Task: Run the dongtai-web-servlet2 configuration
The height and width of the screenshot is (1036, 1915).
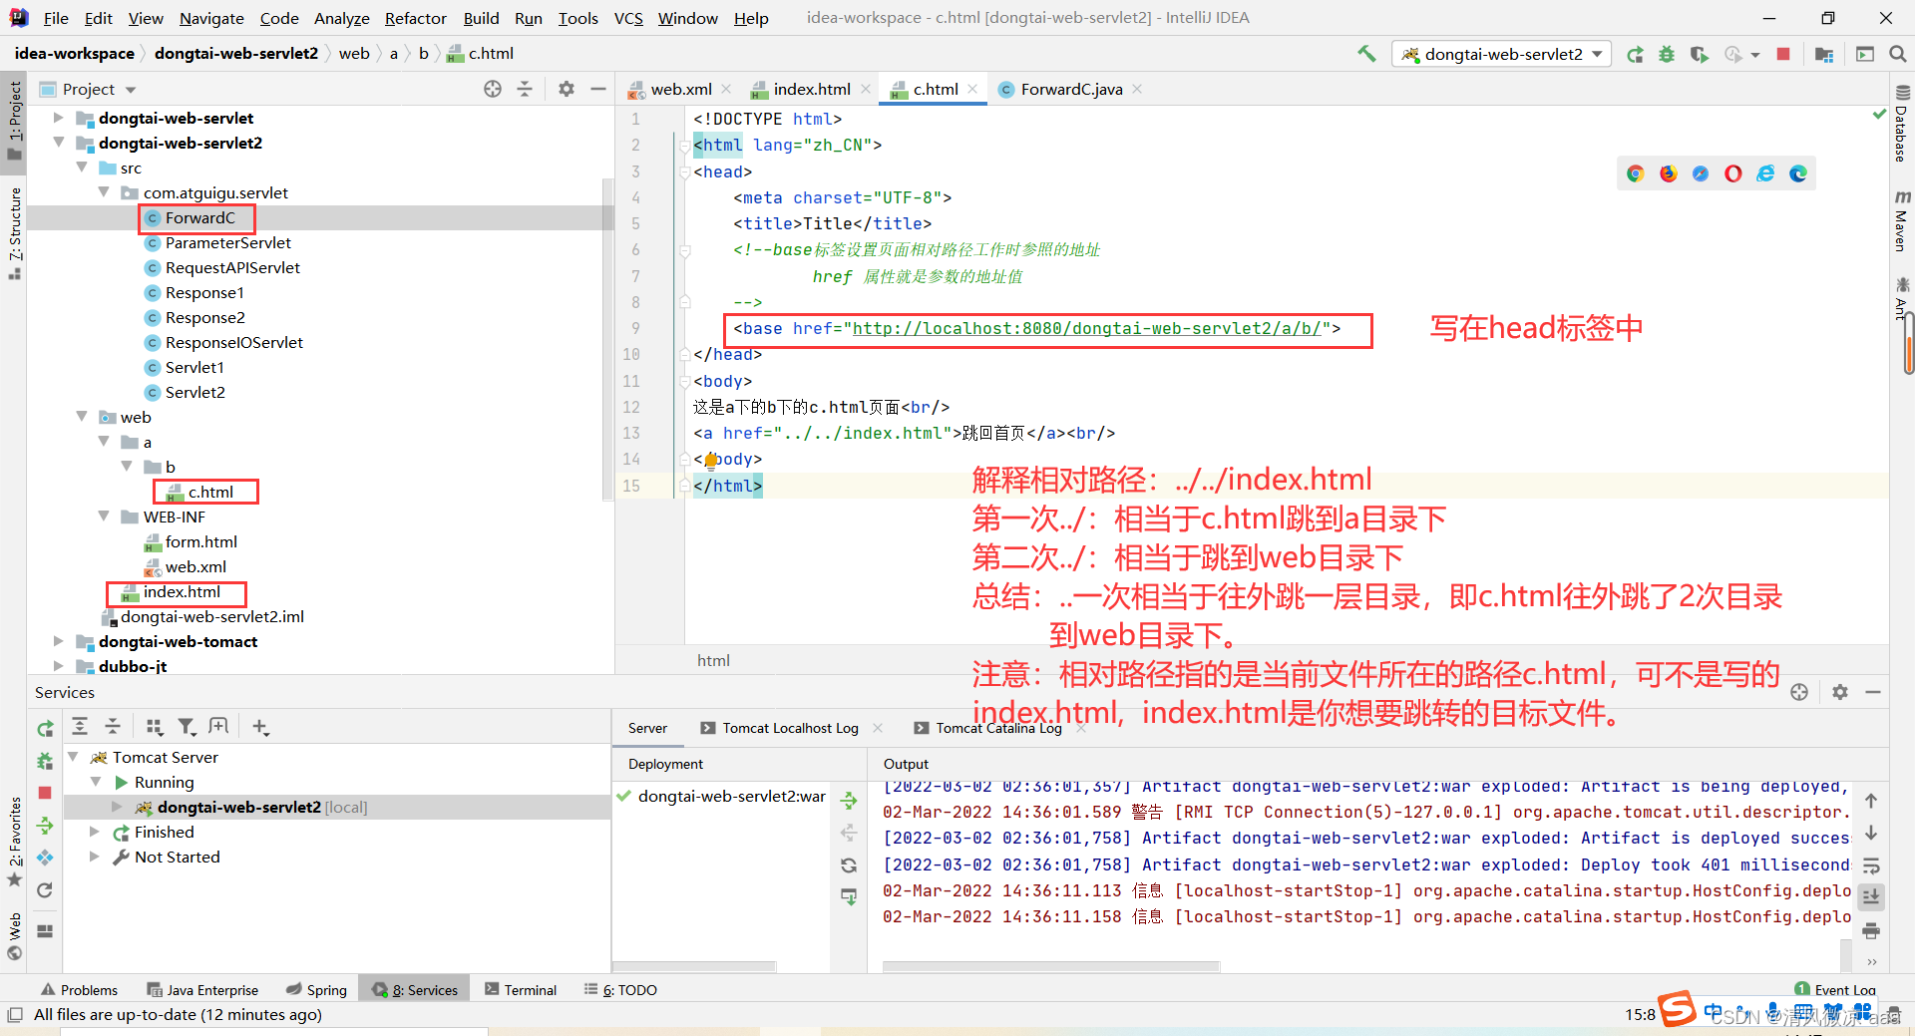Action: 1635,54
